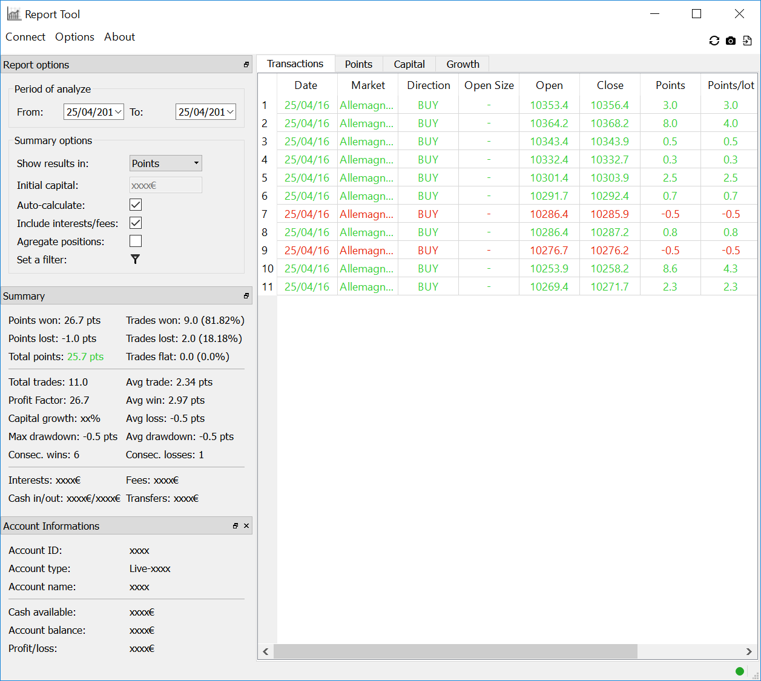The width and height of the screenshot is (761, 681).
Task: Click the green connection status indicator
Action: tap(739, 671)
